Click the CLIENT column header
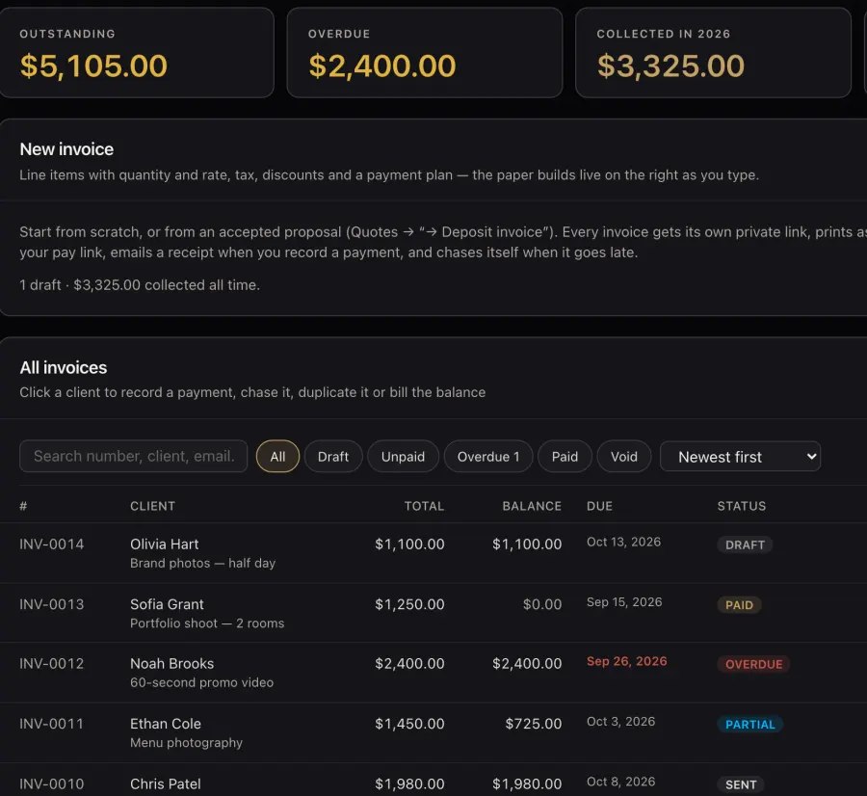 pos(152,506)
